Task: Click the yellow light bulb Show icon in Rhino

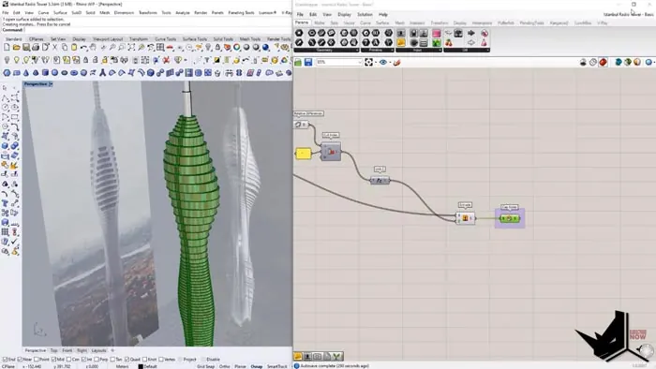Action: (x=17, y=60)
